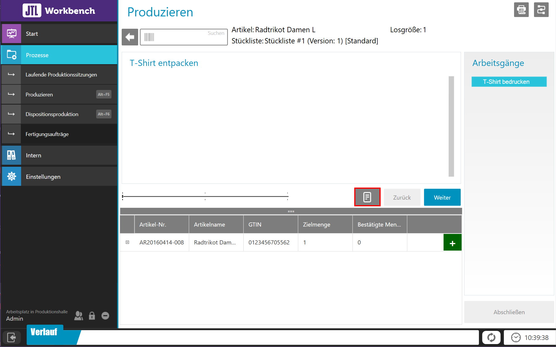Click the Abschließen button
This screenshot has height=347, width=556.
point(509,312)
